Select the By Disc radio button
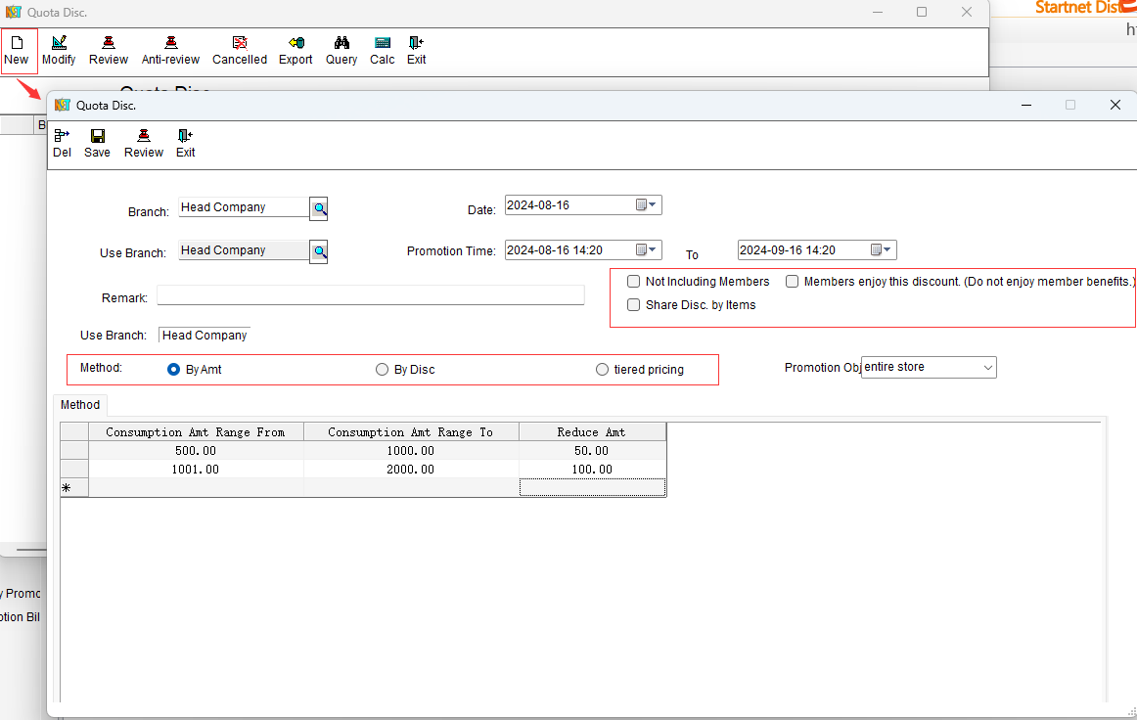The height and width of the screenshot is (720, 1137). click(383, 370)
